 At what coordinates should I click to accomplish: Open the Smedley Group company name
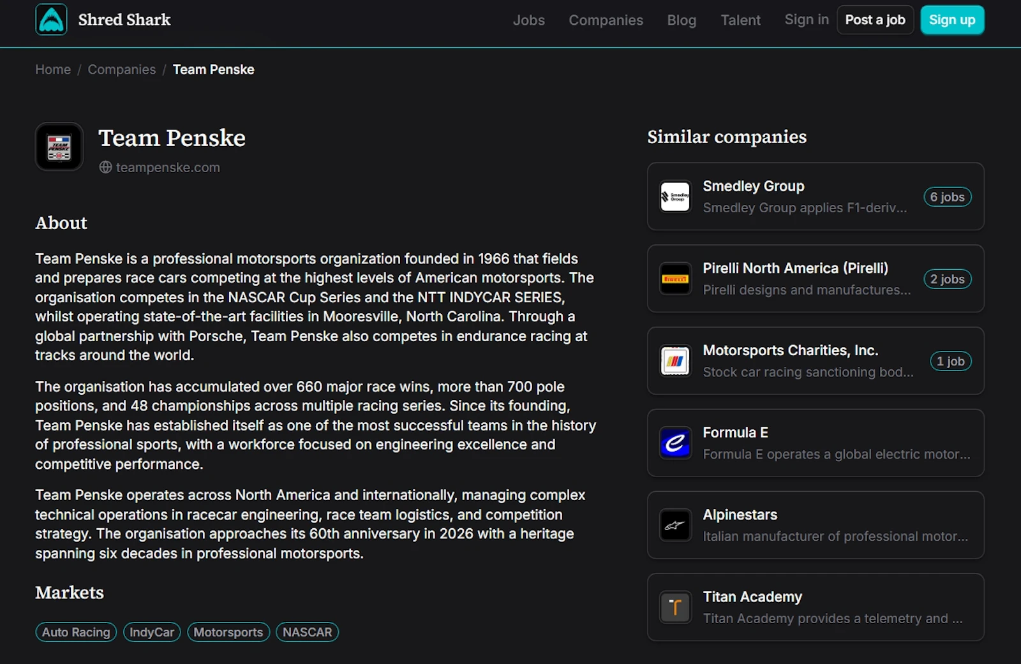pos(754,186)
